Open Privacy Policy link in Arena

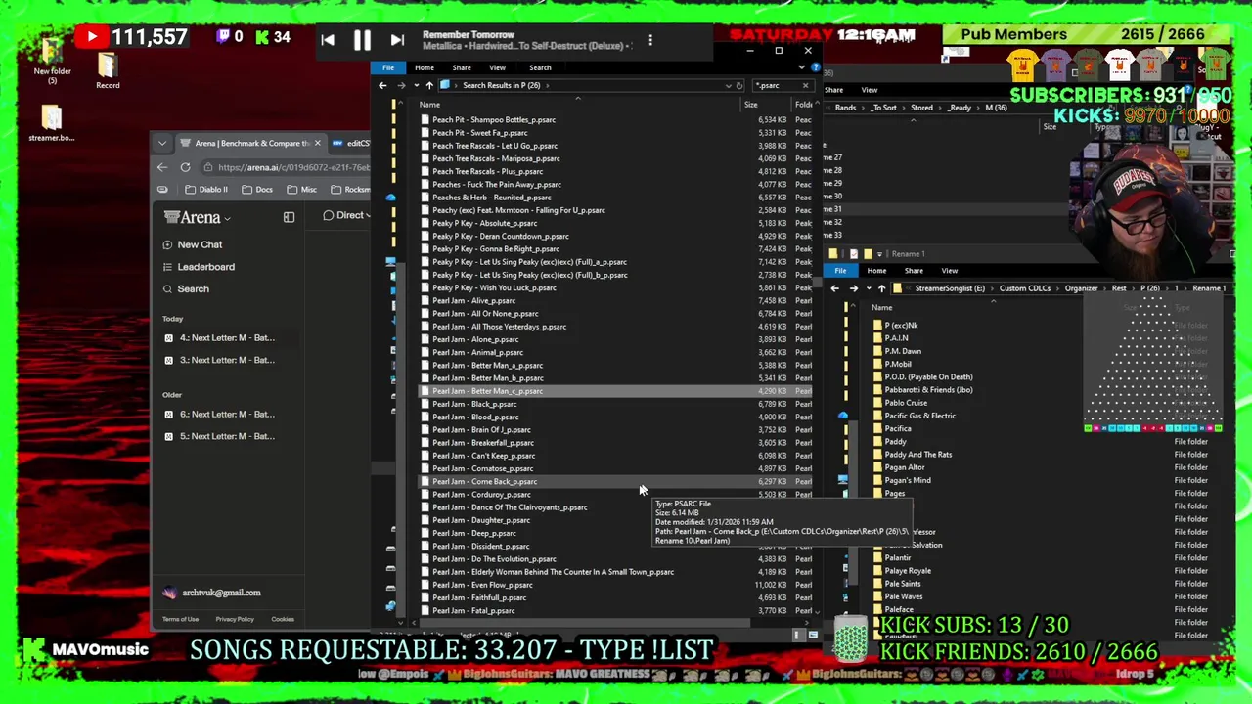coord(235,619)
